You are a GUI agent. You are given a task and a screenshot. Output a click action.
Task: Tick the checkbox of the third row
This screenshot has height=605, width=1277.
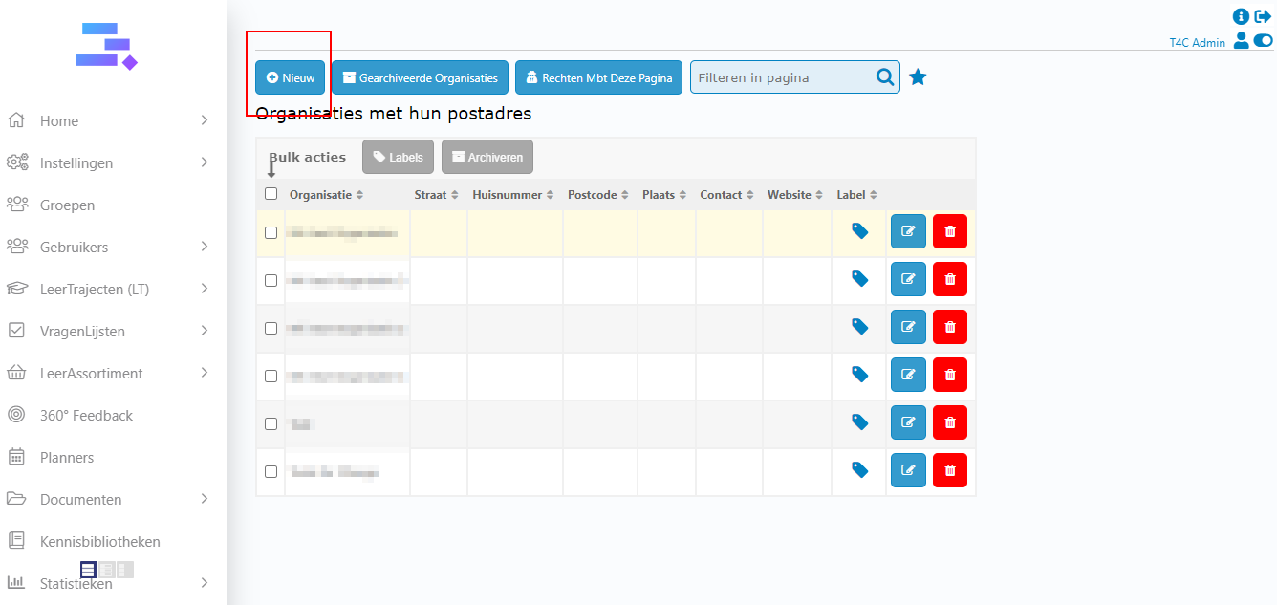271,328
